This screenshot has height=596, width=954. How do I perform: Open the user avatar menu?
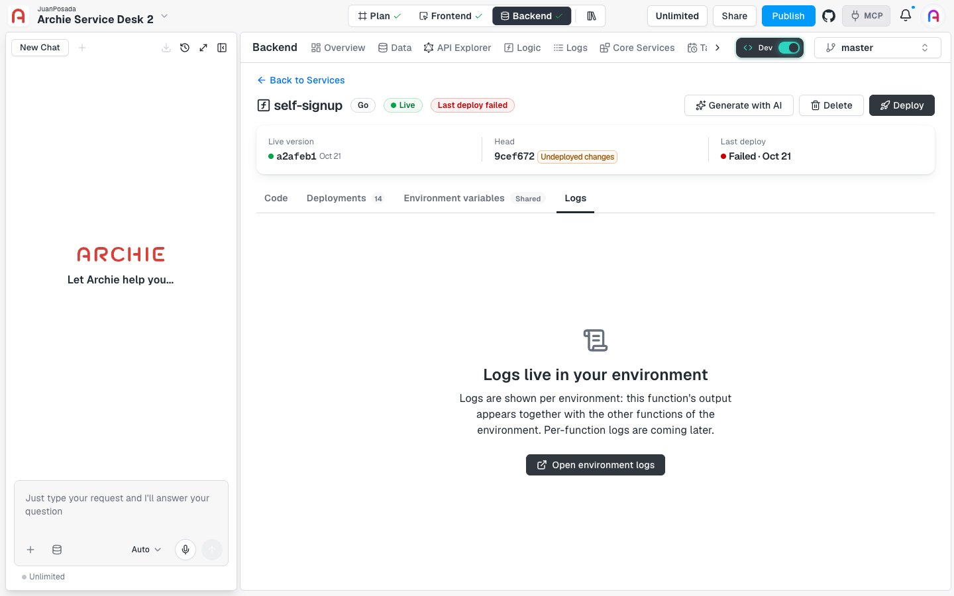point(933,16)
